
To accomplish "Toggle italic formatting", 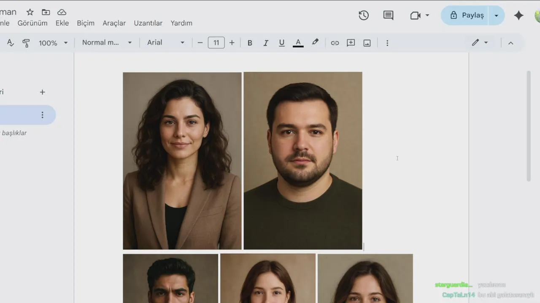I will (266, 43).
